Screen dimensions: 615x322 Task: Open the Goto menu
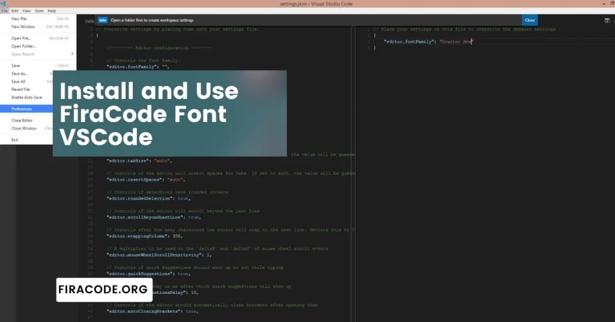39,11
